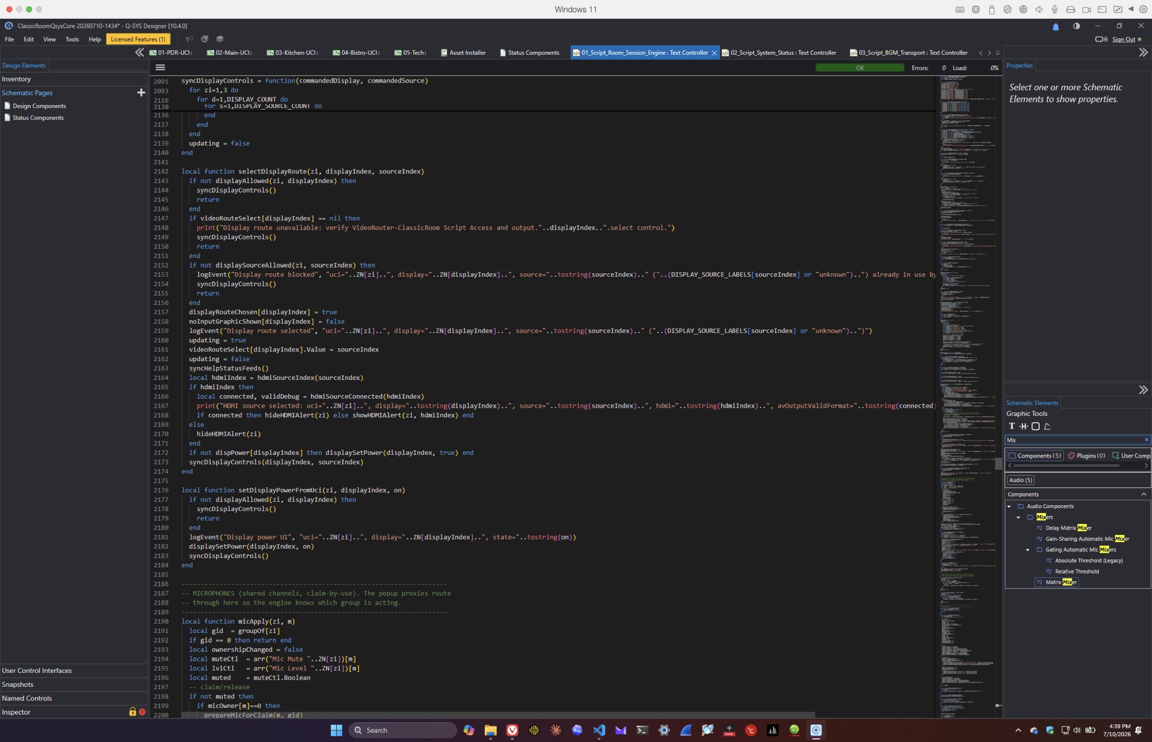
Task: Open the notifications bell icon
Action: [1055, 26]
